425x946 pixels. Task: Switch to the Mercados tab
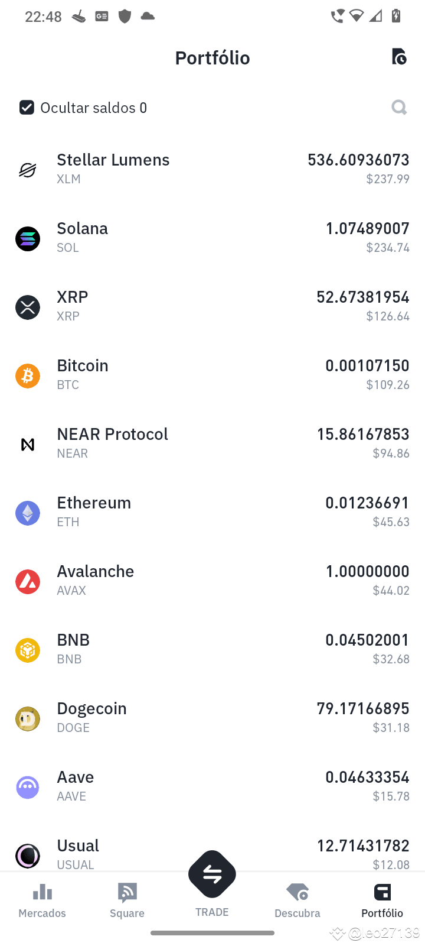(x=42, y=900)
